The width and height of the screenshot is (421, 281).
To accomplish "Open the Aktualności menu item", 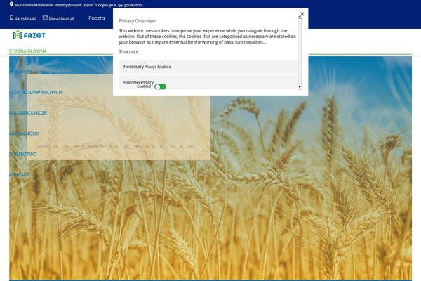I will (x=24, y=133).
